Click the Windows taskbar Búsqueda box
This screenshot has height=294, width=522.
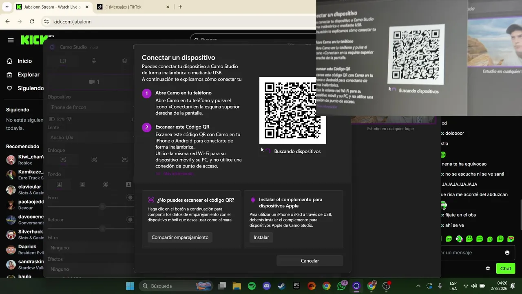point(176,286)
